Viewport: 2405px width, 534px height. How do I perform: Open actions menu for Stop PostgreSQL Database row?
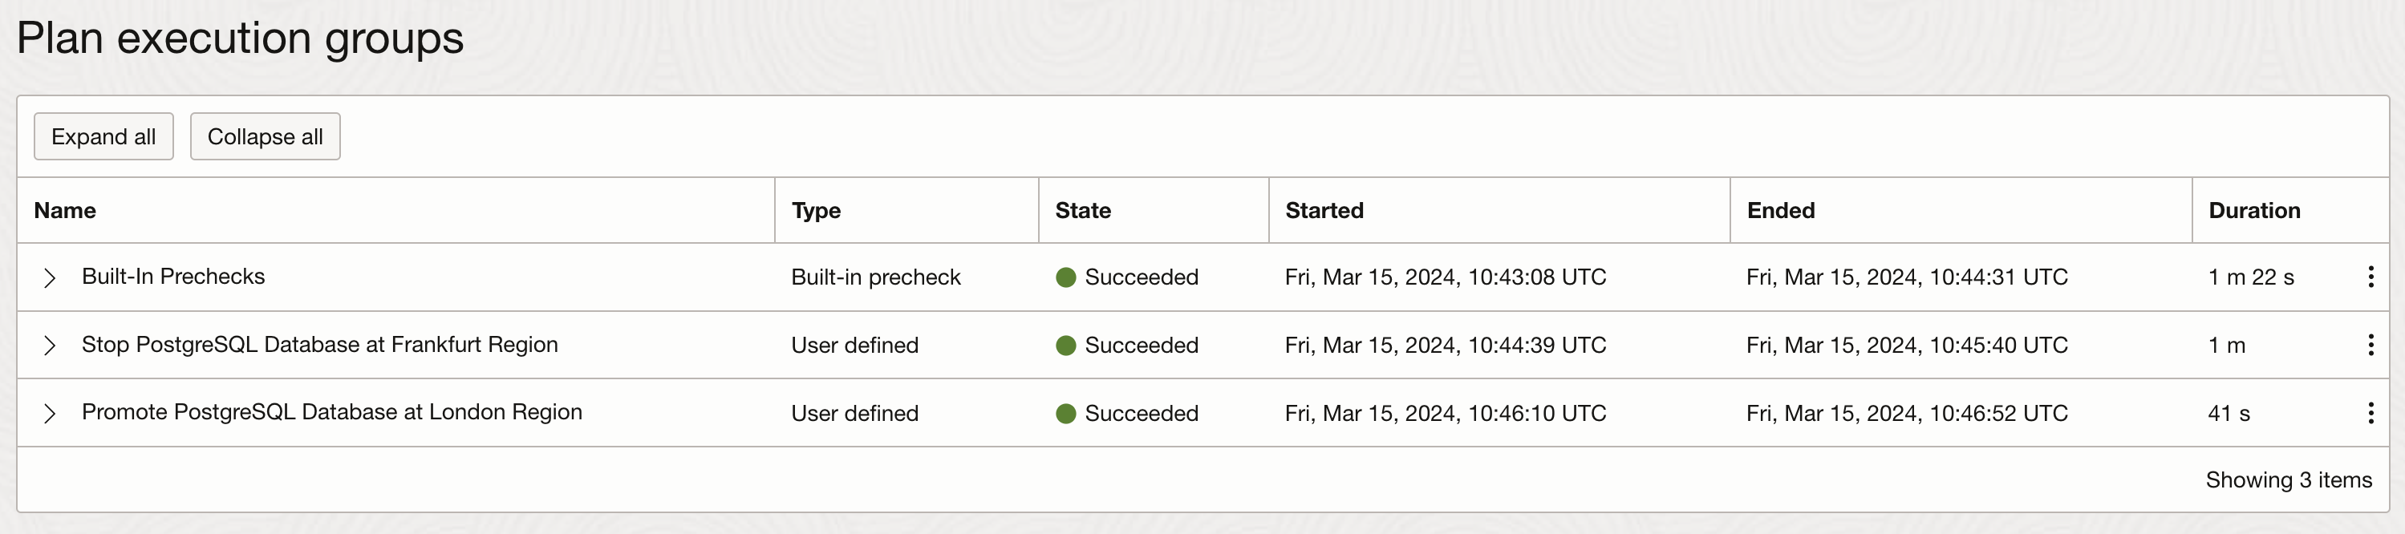pos(2371,345)
